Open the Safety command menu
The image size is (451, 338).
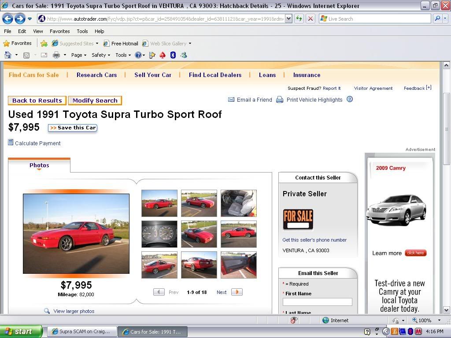pos(101,55)
